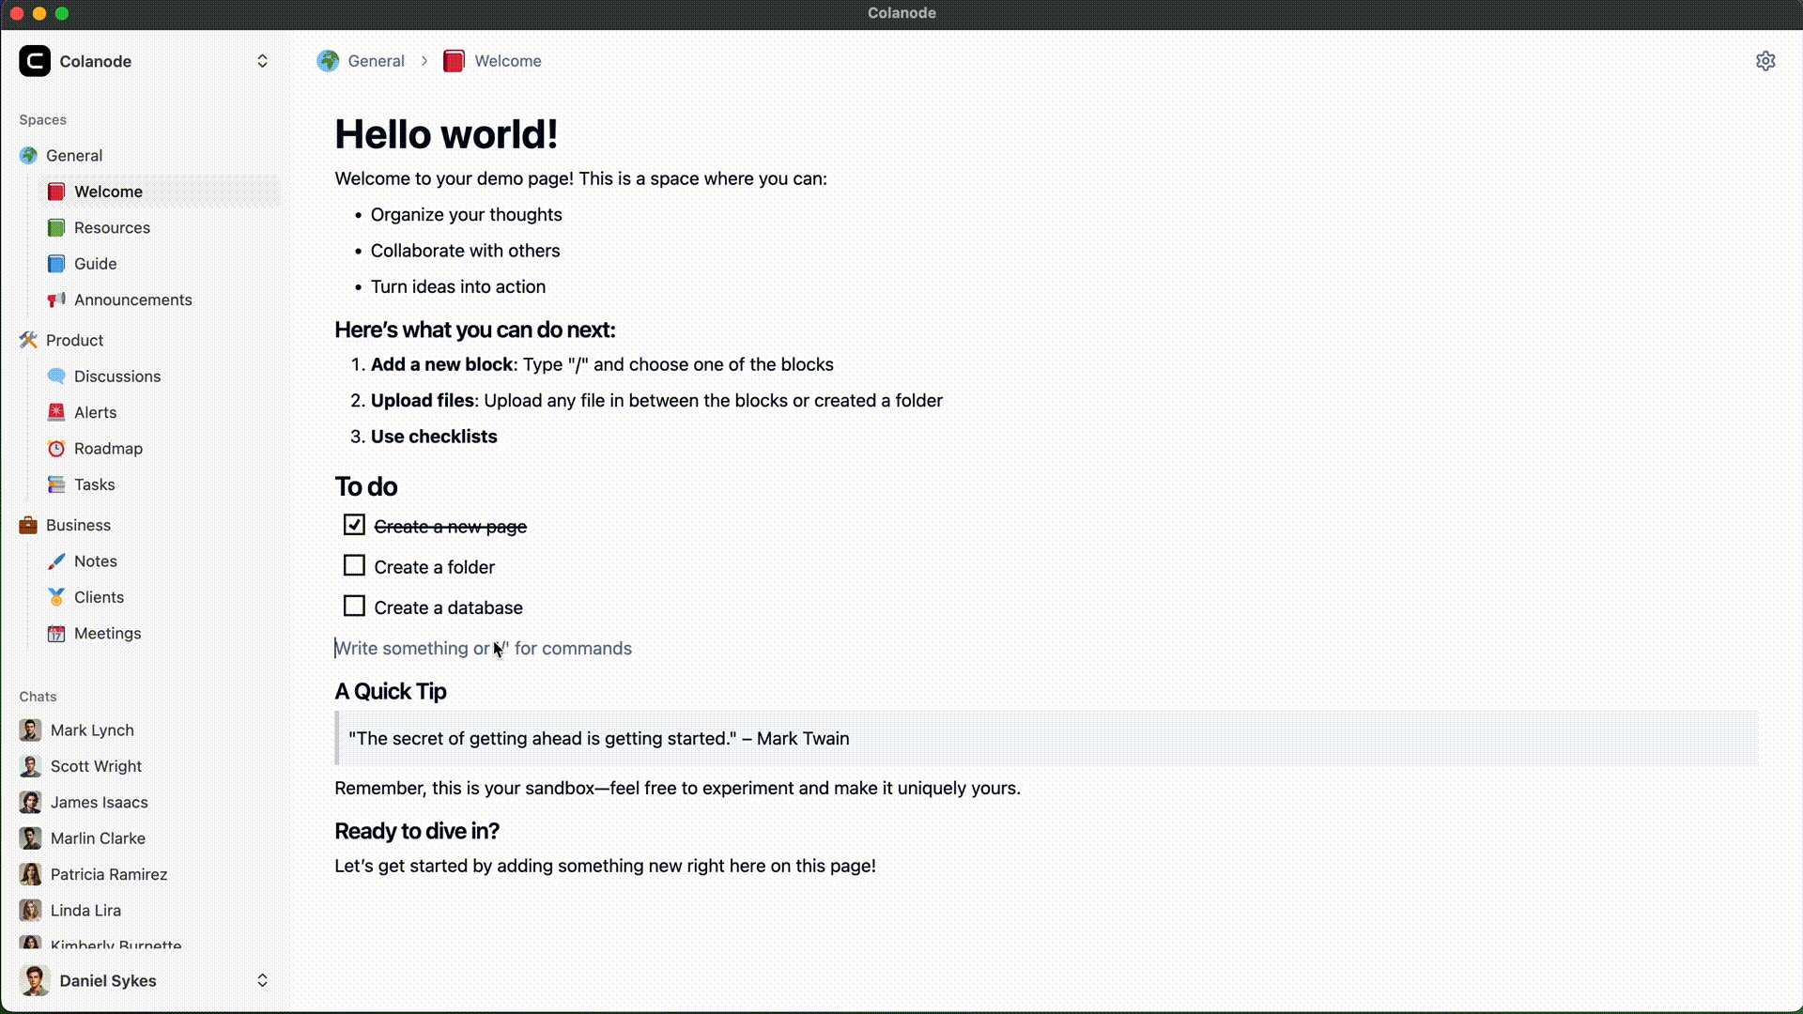Open Colanode settings gear
Viewport: 1803px width, 1014px height.
pyautogui.click(x=1765, y=61)
